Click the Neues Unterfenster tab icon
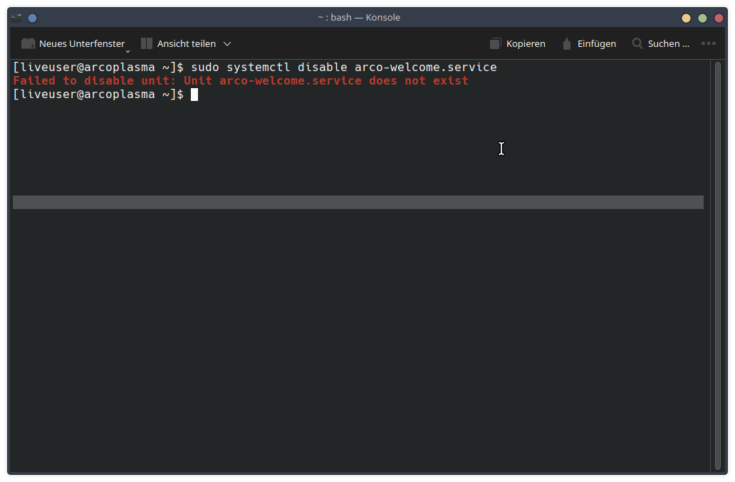The width and height of the screenshot is (735, 482). [28, 43]
